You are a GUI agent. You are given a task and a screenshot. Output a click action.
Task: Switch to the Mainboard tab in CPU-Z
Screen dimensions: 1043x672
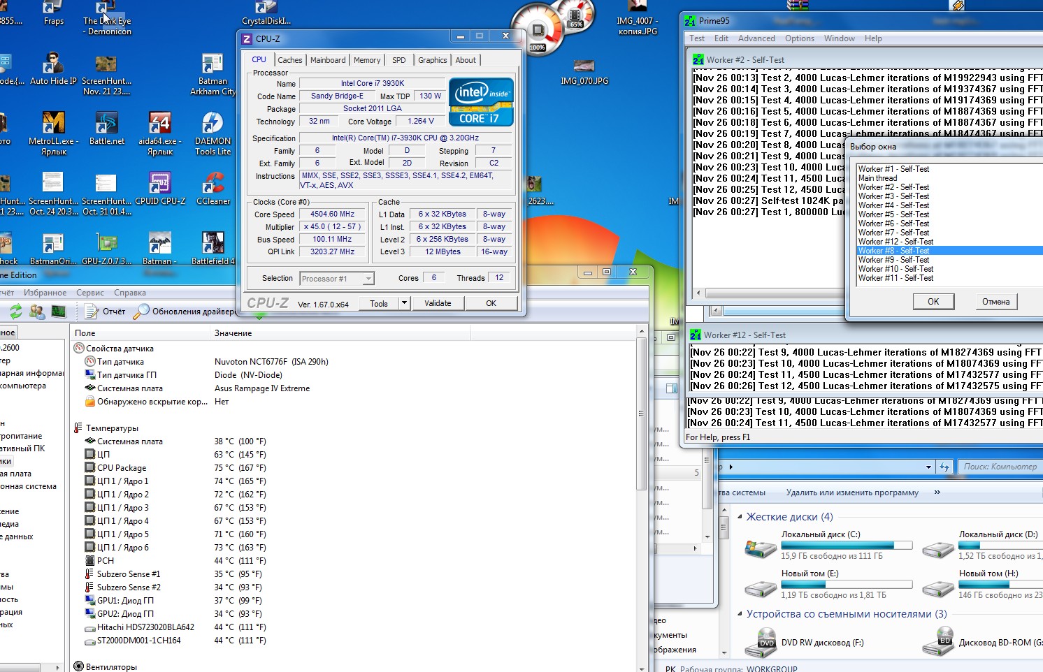tap(328, 60)
